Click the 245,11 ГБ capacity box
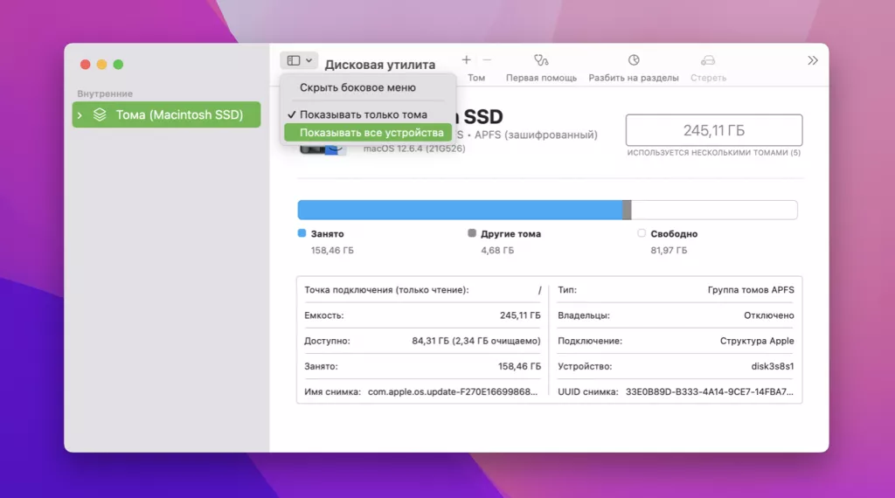895x498 pixels. pos(713,130)
